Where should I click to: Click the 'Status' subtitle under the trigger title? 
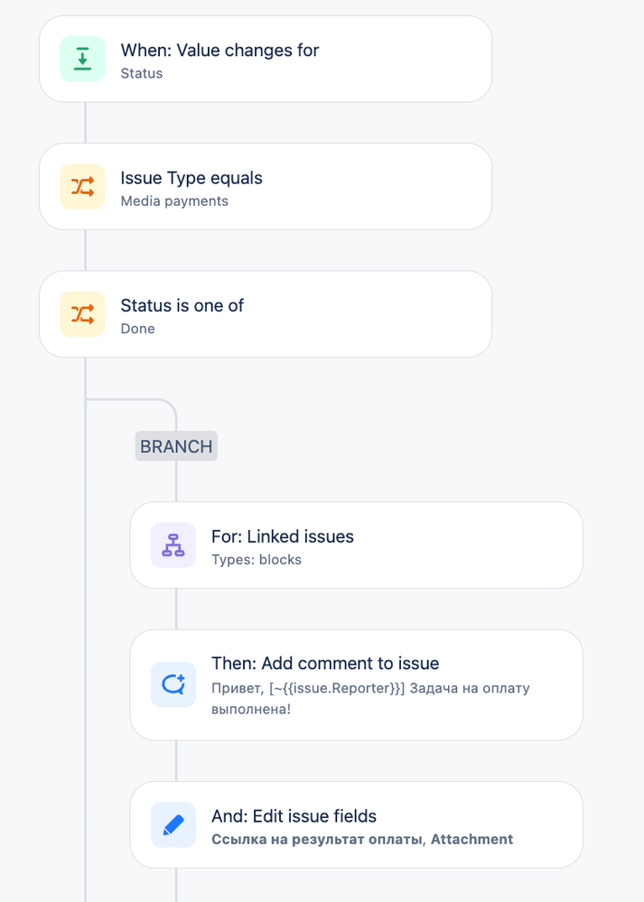[142, 73]
